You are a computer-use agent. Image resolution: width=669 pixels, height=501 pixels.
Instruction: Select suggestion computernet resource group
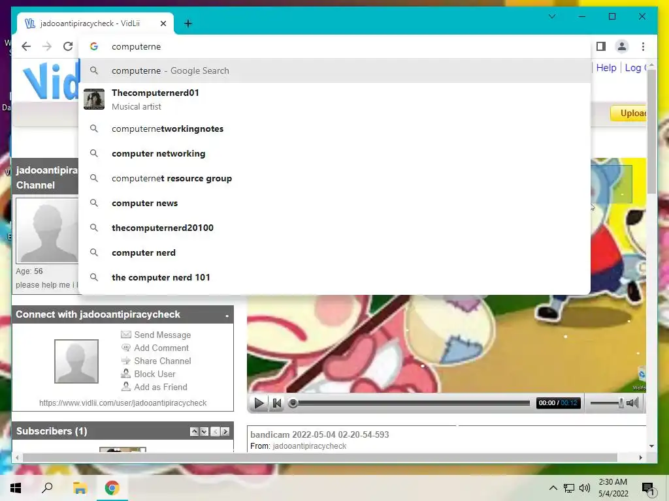tap(335, 178)
